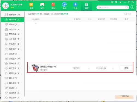The height and width of the screenshot is (102, 137).
Task: Open the 宝库 software library tab
Action: tap(31, 6)
